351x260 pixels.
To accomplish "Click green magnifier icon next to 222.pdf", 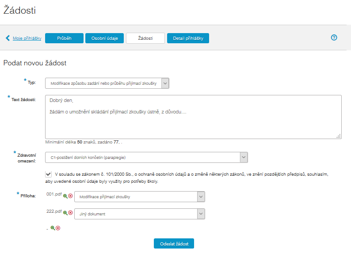I will pyautogui.click(x=65, y=213).
